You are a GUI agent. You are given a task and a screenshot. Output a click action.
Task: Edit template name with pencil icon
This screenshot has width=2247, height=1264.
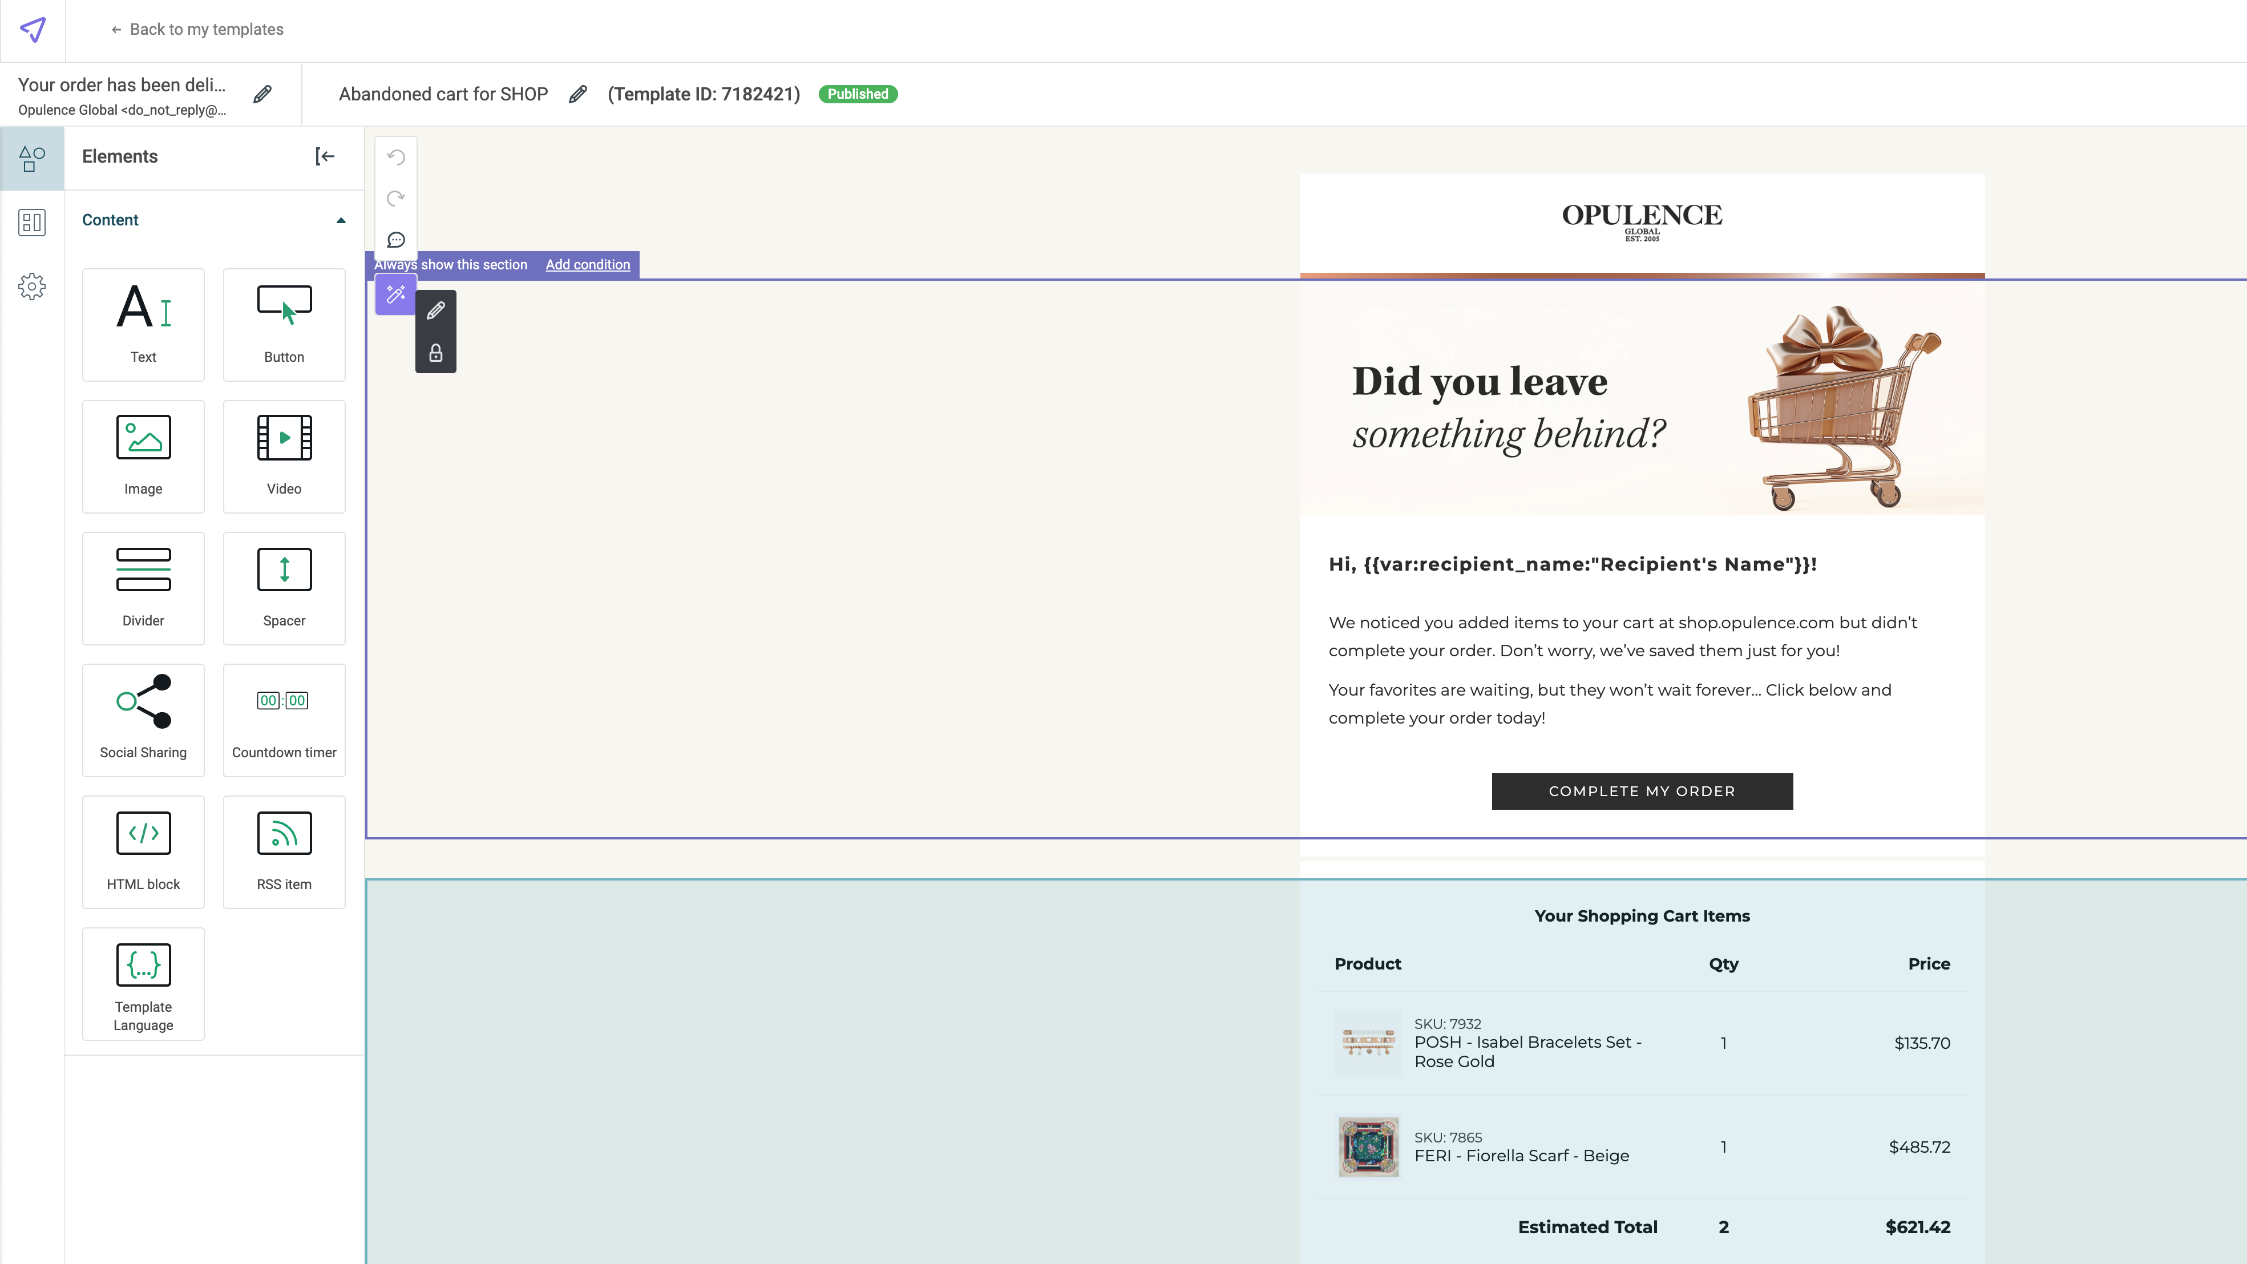577,94
